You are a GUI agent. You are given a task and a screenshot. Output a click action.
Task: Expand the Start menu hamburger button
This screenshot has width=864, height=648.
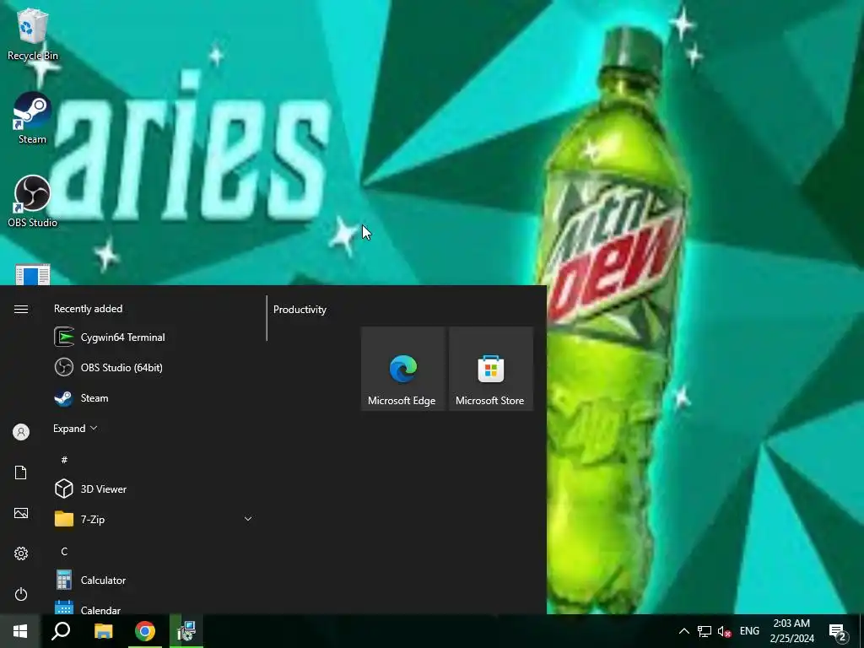coord(21,309)
